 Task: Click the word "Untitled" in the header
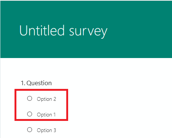(42, 31)
